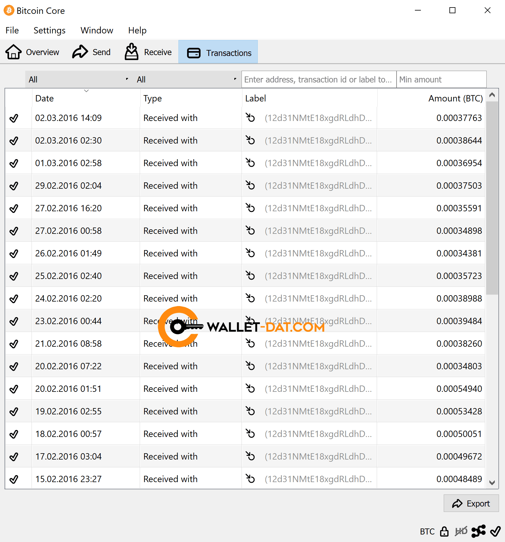Focus the address or label search field

tap(319, 79)
